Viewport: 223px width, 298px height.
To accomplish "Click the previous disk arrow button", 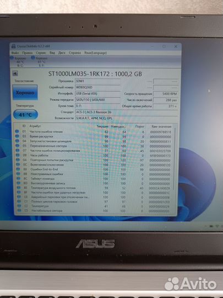I will (x=15, y=73).
